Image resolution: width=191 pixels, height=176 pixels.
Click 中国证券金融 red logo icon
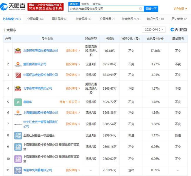(18, 75)
